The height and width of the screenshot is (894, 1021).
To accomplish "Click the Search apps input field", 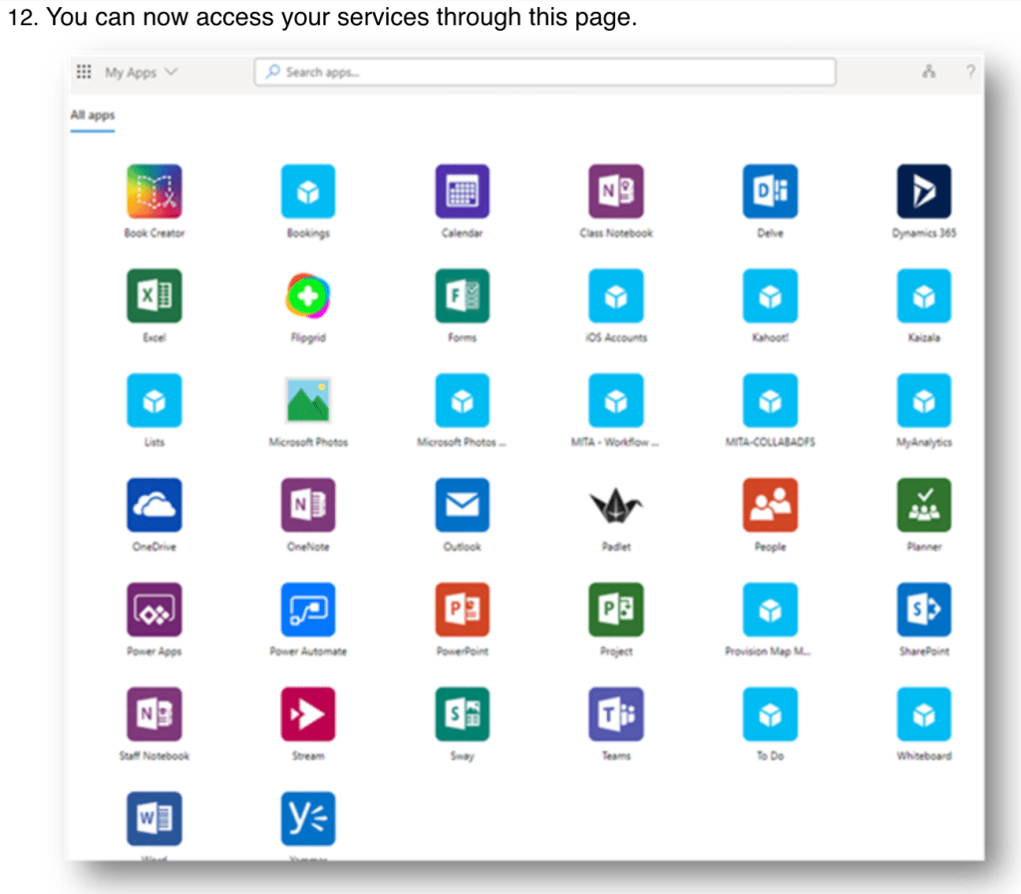I will (x=544, y=73).
